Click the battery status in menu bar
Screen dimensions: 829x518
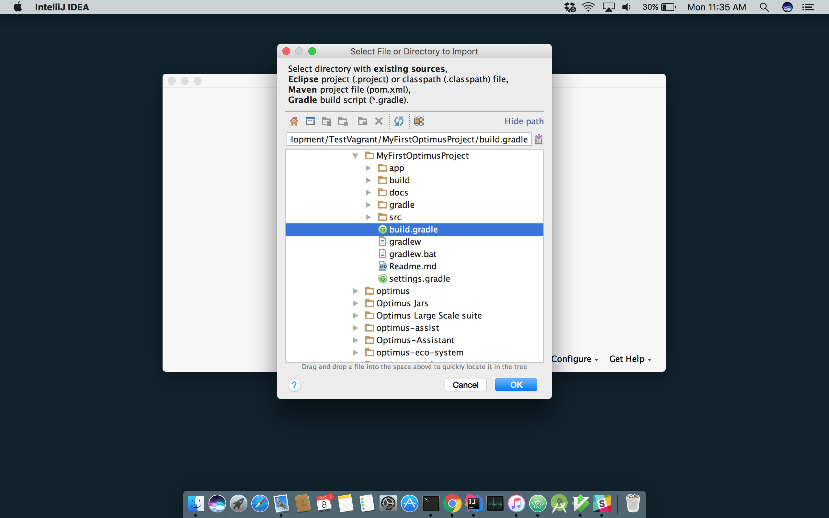(659, 7)
